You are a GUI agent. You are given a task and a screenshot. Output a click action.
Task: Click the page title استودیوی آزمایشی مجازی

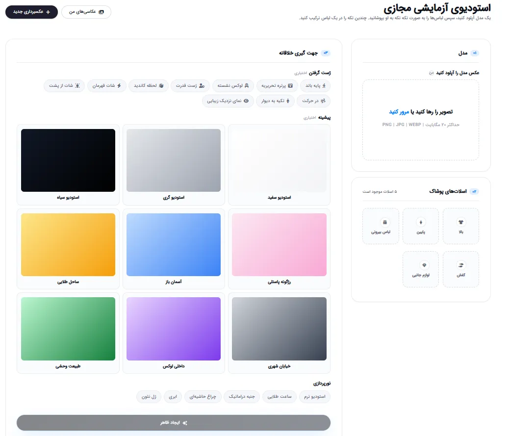pyautogui.click(x=437, y=8)
